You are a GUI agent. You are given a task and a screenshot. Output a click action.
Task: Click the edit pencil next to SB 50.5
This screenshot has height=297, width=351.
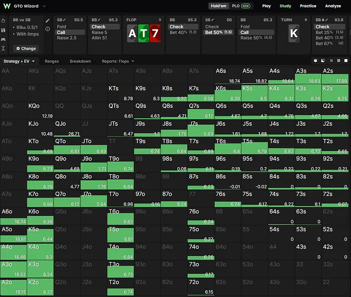click(x=65, y=20)
